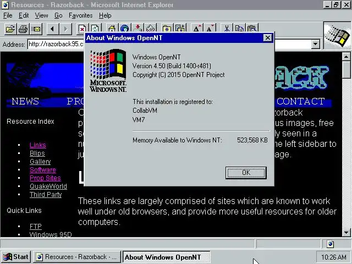
Task: Open the Start menu
Action: coord(16,257)
